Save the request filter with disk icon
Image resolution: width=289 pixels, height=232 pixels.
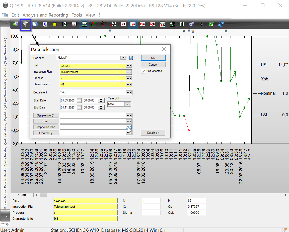tap(131, 58)
